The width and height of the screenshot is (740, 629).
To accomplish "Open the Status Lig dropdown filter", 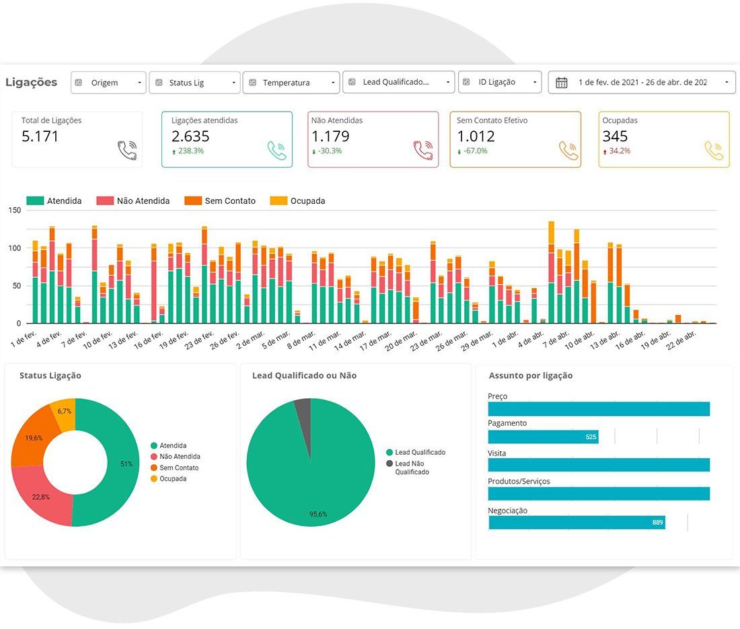I will (x=195, y=83).
